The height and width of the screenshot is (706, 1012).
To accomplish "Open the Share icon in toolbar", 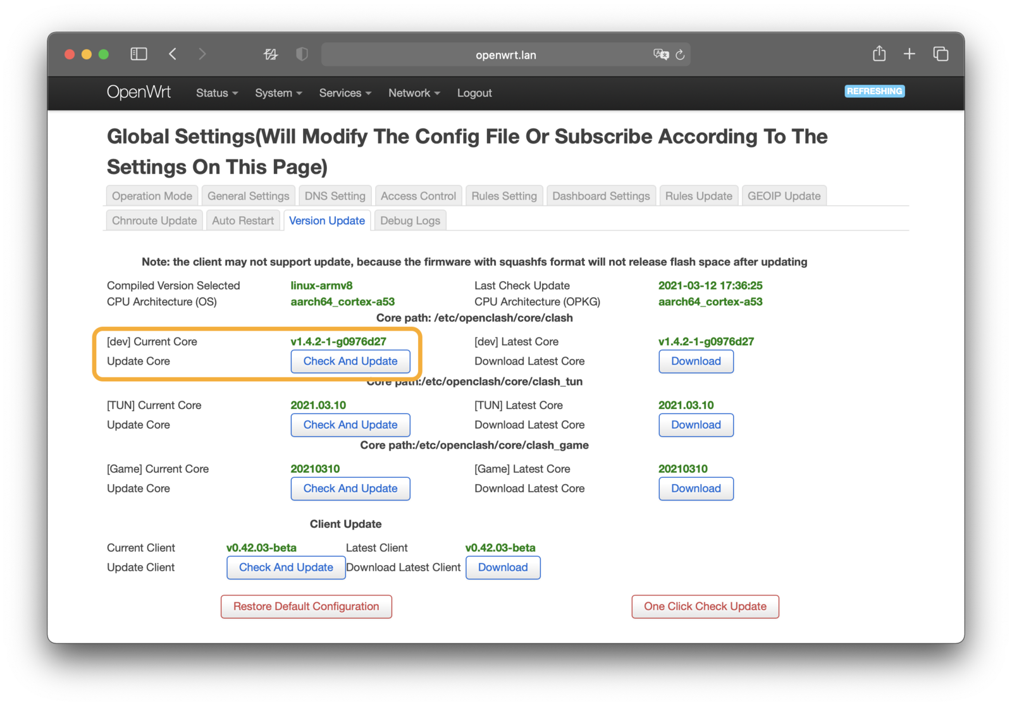I will [879, 54].
